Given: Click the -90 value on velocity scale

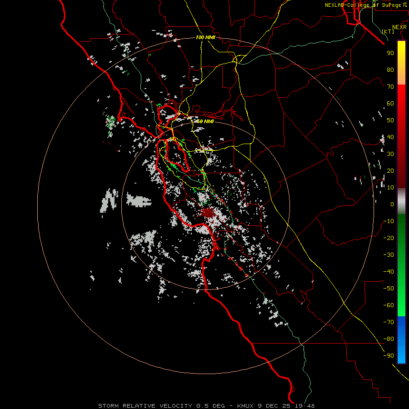Looking at the screenshot, I should point(389,355).
